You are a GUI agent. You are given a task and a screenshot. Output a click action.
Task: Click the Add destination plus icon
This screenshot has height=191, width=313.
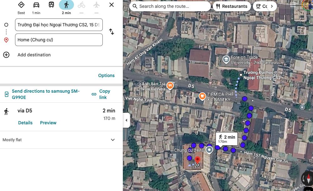6,55
